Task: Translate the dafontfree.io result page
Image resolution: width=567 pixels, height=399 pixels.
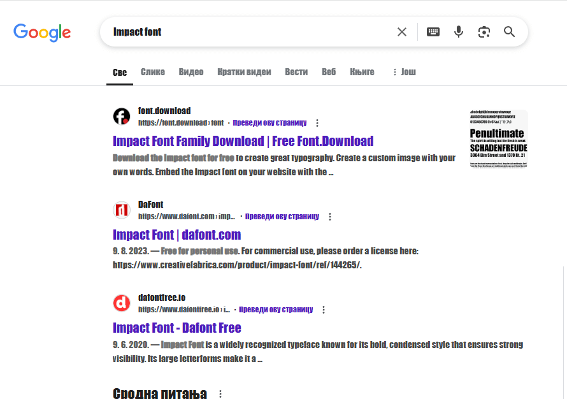Action: tap(276, 309)
